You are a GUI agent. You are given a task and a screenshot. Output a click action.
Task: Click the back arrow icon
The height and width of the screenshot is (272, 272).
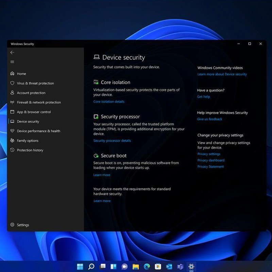(12, 52)
